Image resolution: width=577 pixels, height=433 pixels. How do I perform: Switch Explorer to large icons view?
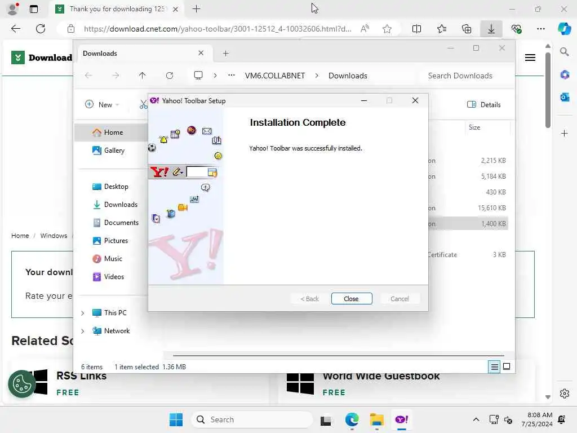(507, 366)
